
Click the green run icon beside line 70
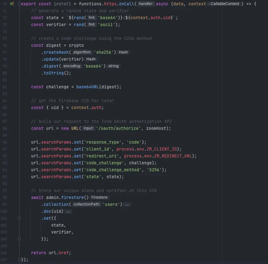tap(12, 4)
